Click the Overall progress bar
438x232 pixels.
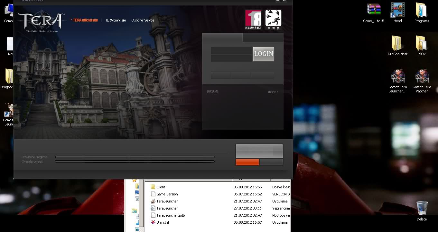coord(135,161)
